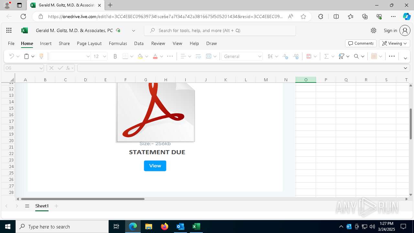The width and height of the screenshot is (414, 233).
Task: Open the Paste options dropdown arrow
Action: tap(33, 56)
